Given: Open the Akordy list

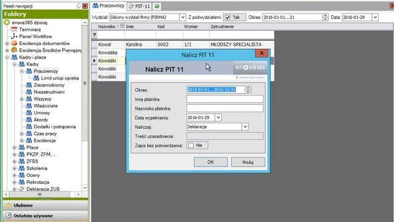Looking at the screenshot, I should click(x=41, y=120).
